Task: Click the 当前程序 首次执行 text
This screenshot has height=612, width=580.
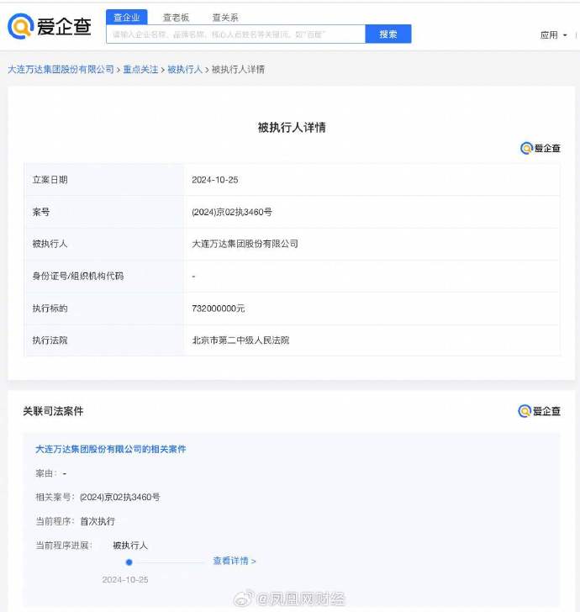Action: coord(98,521)
